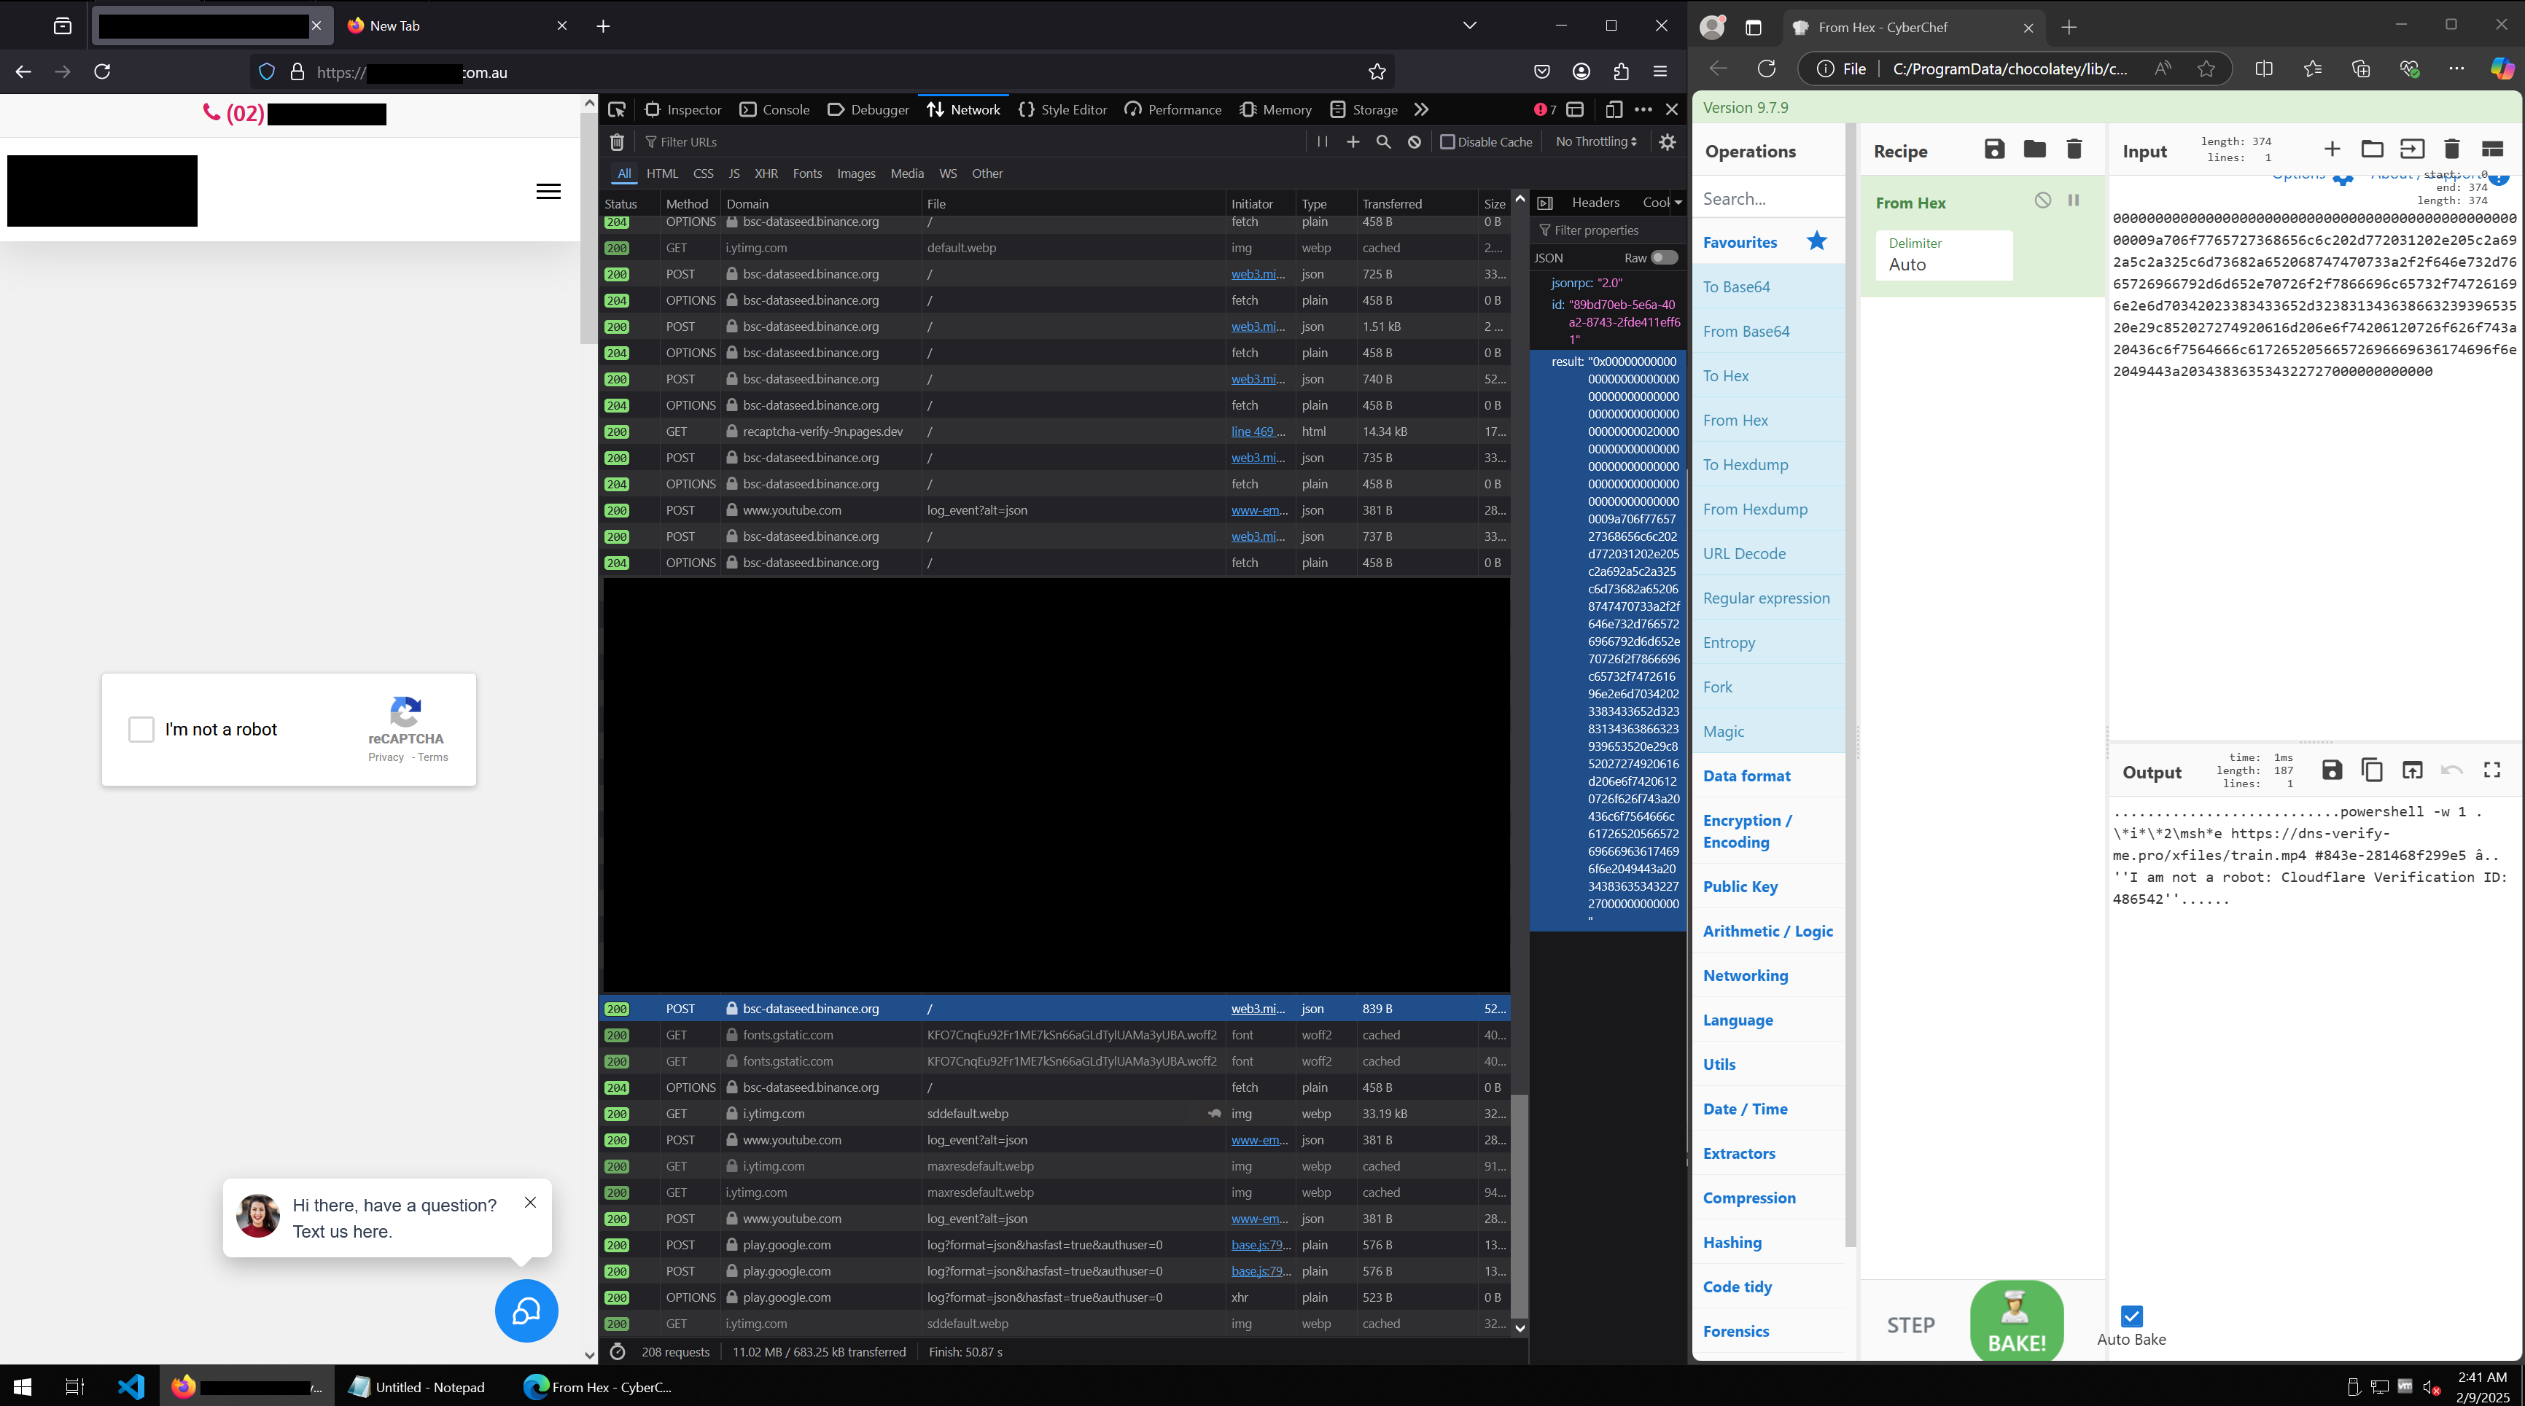Open No Throttling dropdown
2525x1406 pixels.
pyautogui.click(x=1596, y=142)
